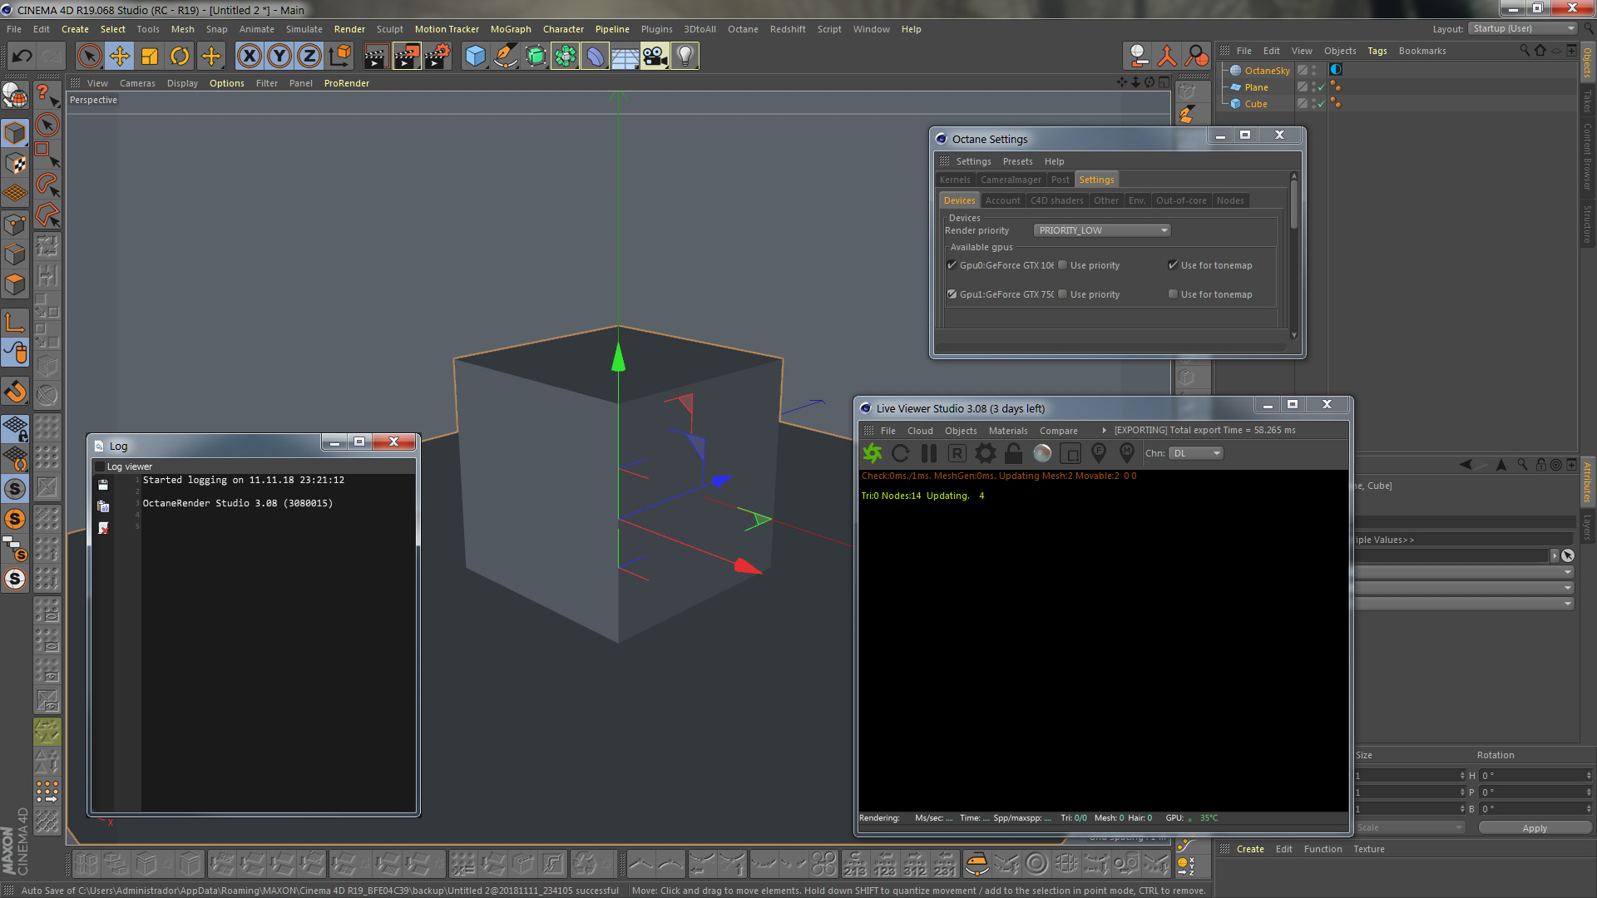Enable Gpu0 GeForce GTX checkbox
Viewport: 1597px width, 898px height.
point(952,265)
